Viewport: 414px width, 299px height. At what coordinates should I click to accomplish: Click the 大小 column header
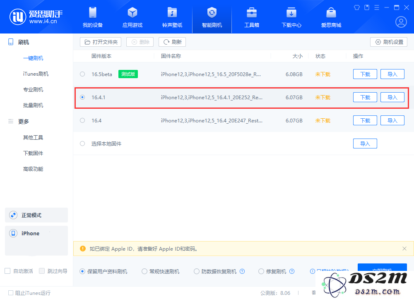(x=297, y=56)
